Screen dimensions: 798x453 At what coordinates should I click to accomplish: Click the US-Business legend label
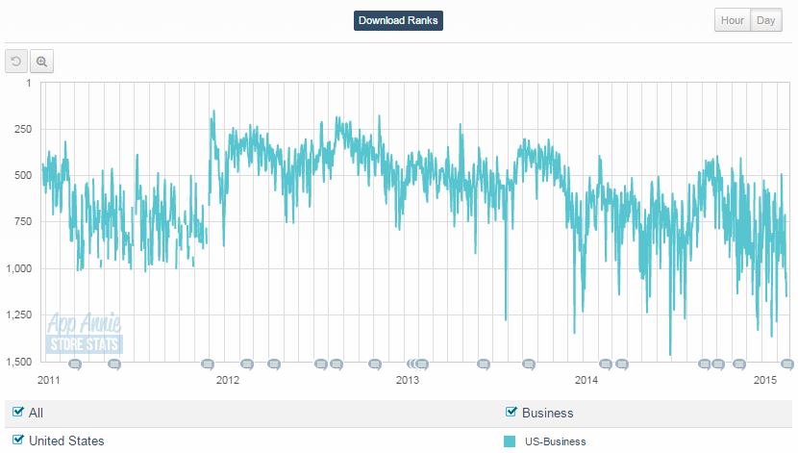point(555,441)
